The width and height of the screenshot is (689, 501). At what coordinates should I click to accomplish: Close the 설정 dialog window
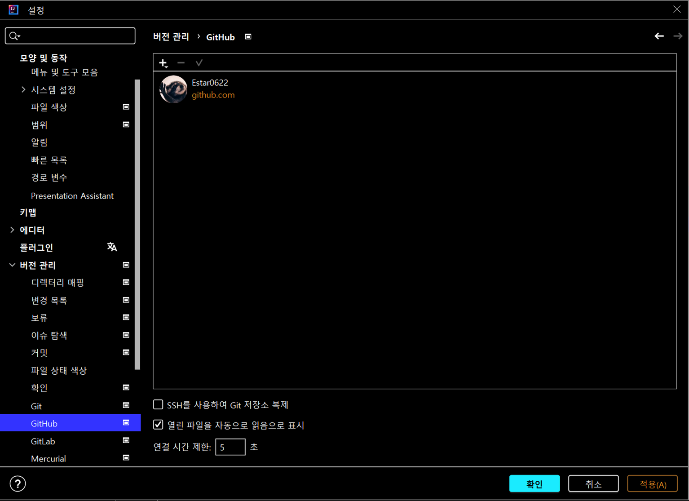click(677, 9)
